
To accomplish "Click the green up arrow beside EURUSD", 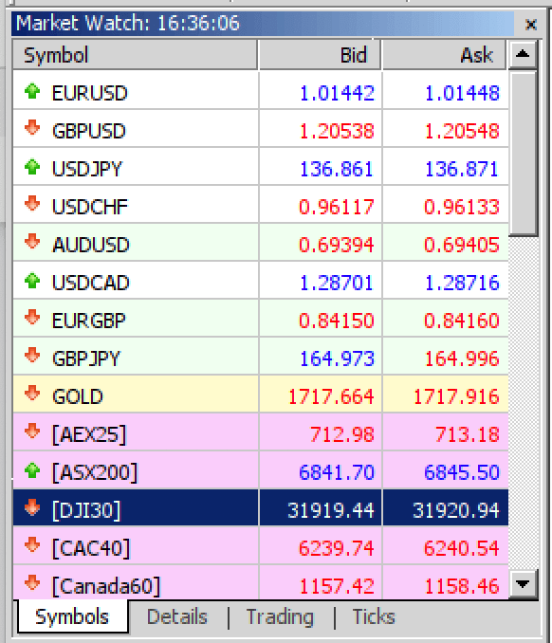I will pos(32,91).
